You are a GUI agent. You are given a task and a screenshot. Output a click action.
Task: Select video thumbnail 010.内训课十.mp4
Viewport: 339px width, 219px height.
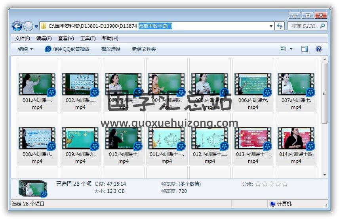(x=124, y=138)
